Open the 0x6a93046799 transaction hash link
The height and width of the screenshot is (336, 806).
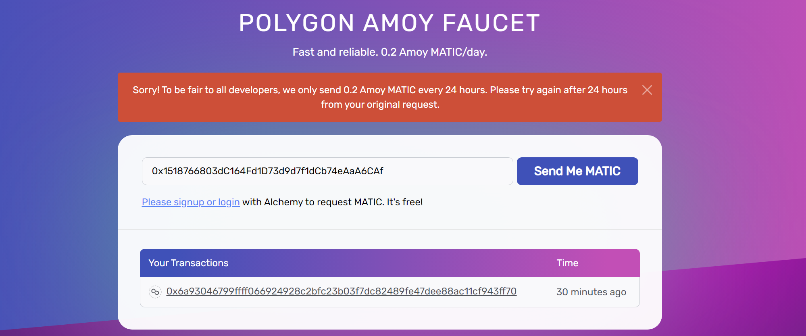341,291
